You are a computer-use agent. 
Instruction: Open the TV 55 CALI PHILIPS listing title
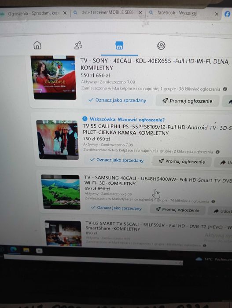click(x=157, y=130)
